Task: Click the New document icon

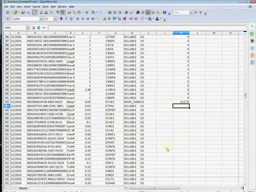Action: point(8,12)
